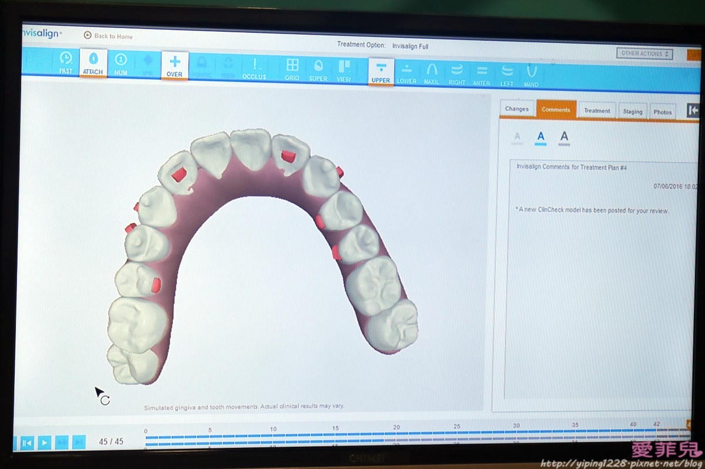Toggle the GRID overlay
Viewport: 705px width, 469px height.
(292, 68)
